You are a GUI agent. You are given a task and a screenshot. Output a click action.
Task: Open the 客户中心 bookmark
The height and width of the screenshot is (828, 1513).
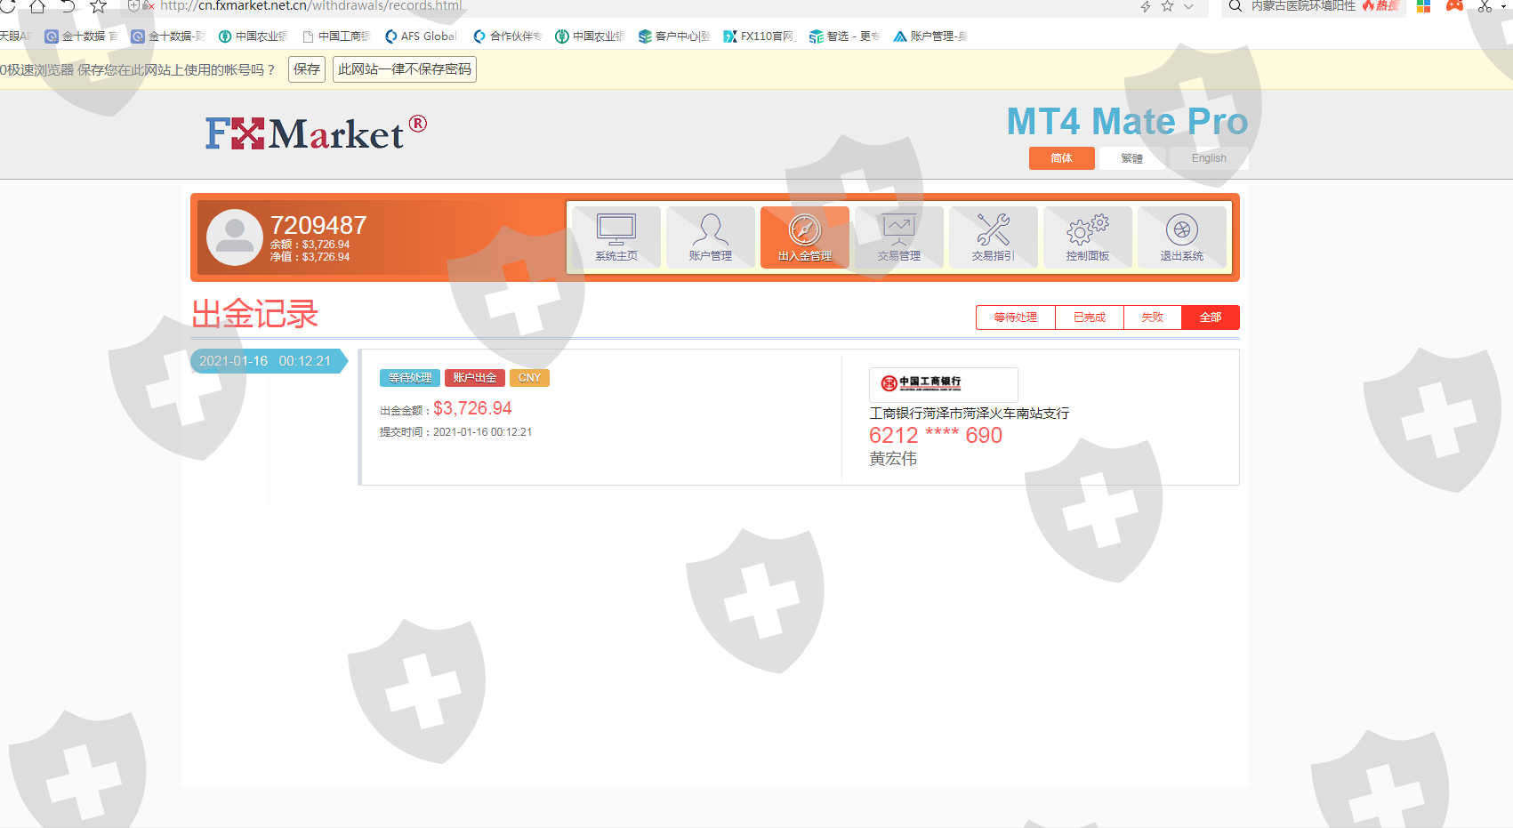pyautogui.click(x=674, y=36)
